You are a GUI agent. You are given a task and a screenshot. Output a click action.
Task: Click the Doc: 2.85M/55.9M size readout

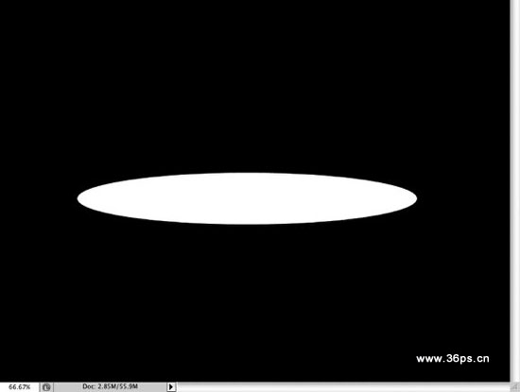110,386
